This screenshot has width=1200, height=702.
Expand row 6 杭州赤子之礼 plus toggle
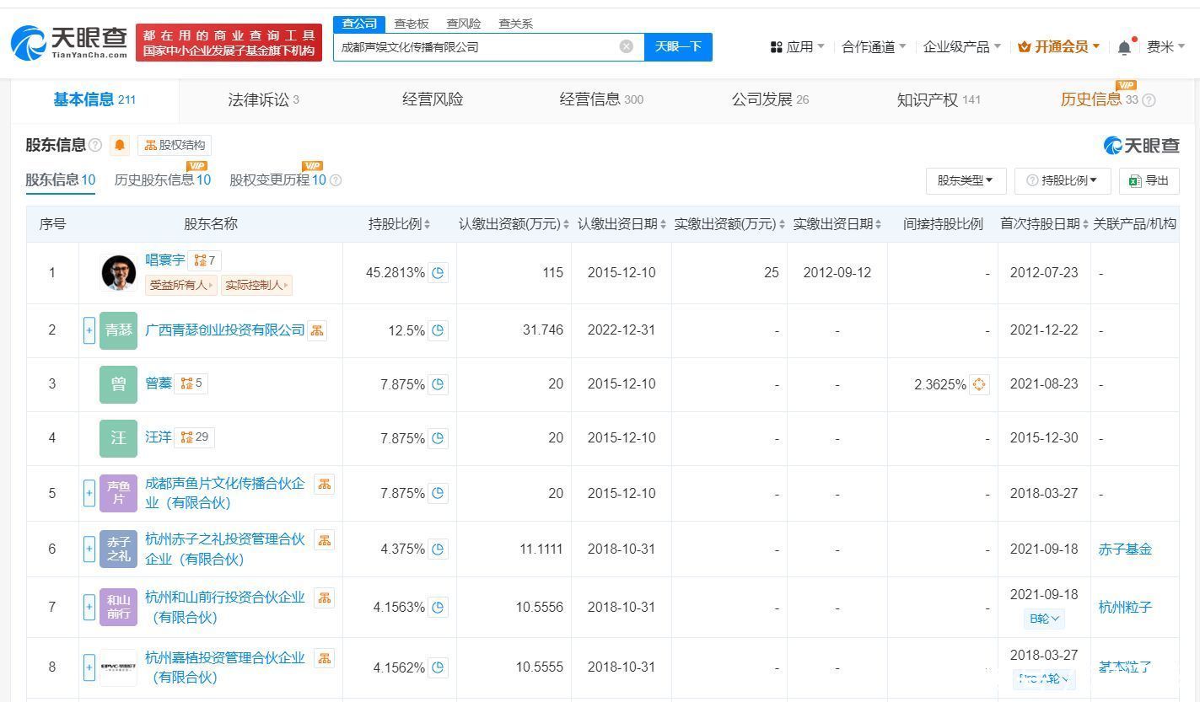[x=89, y=549]
